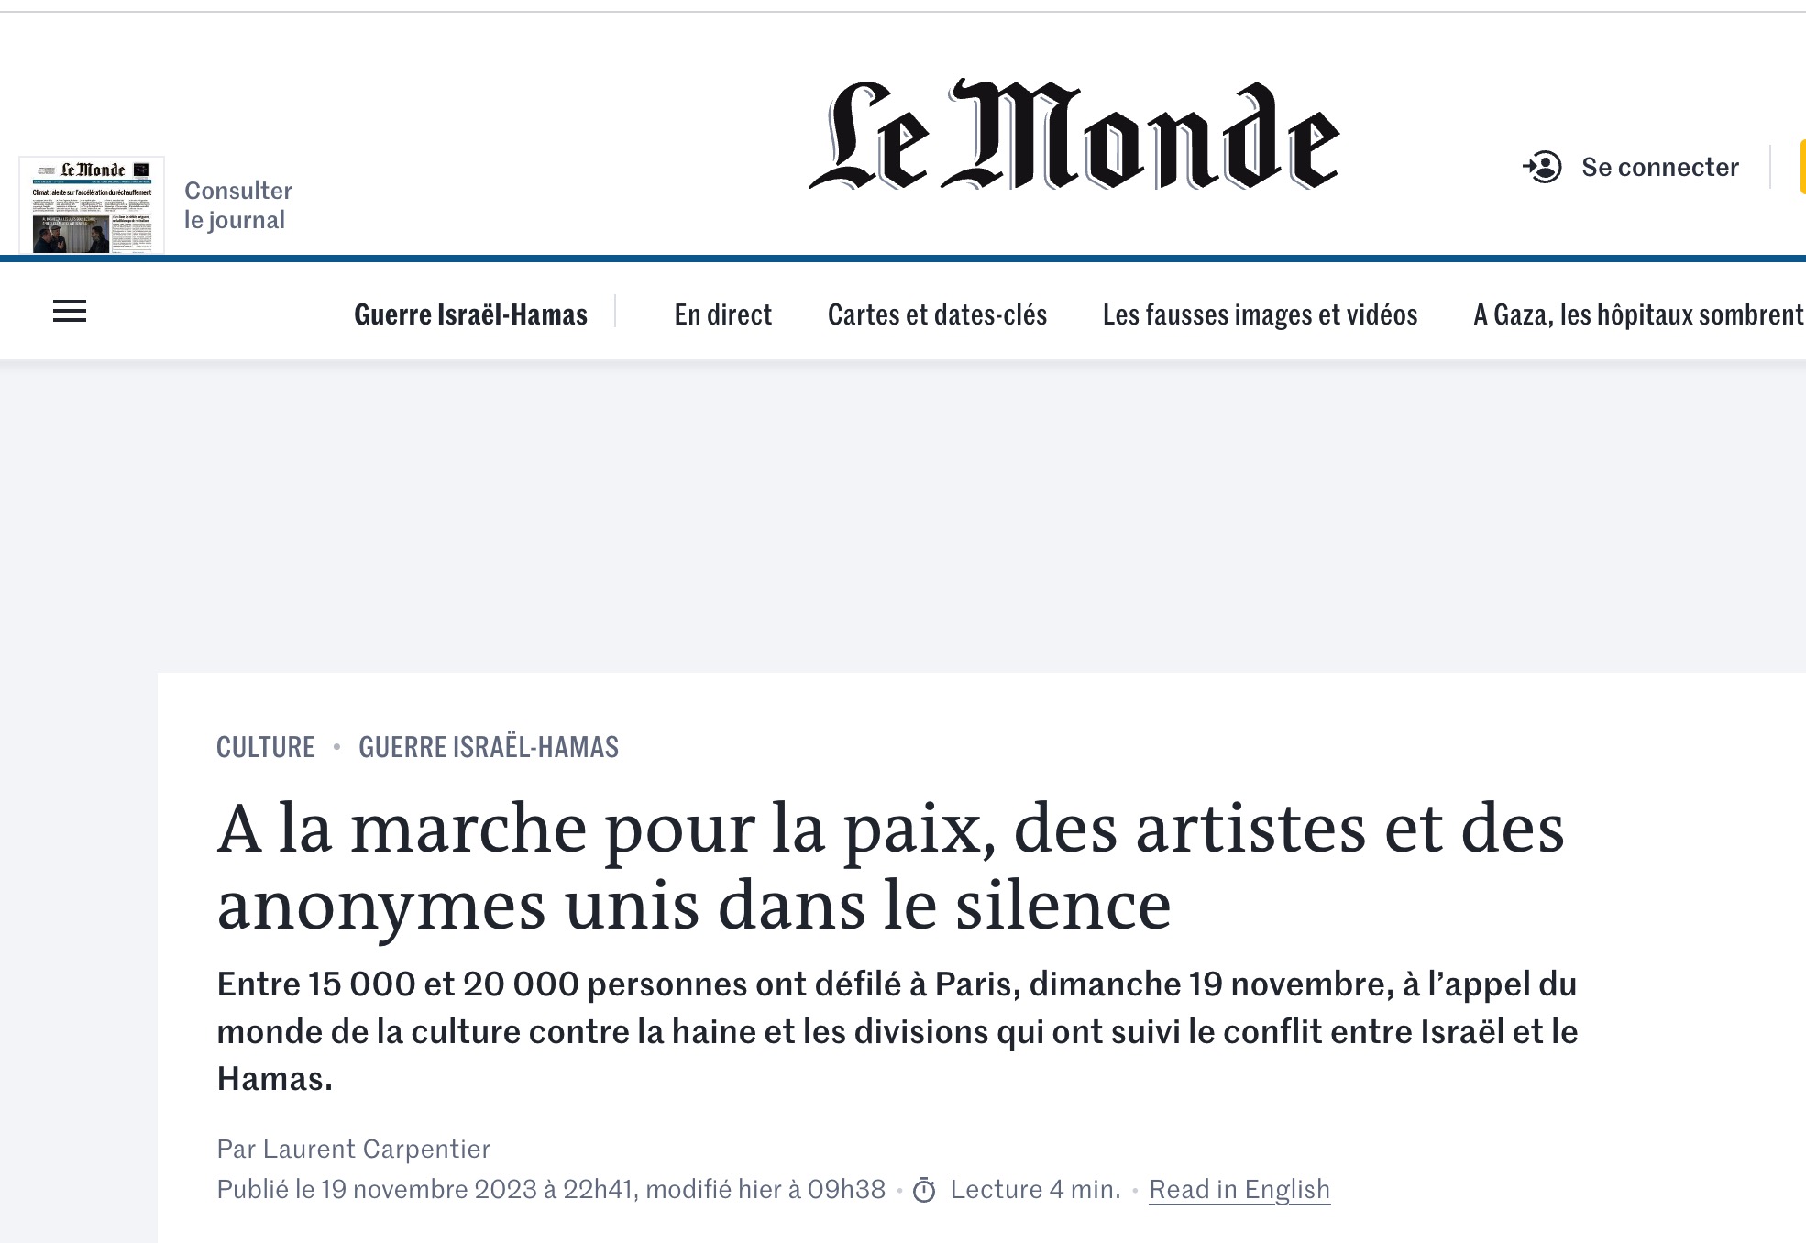This screenshot has width=1806, height=1243.
Task: Open 'Les fausses images et vidéos'
Action: 1260,314
